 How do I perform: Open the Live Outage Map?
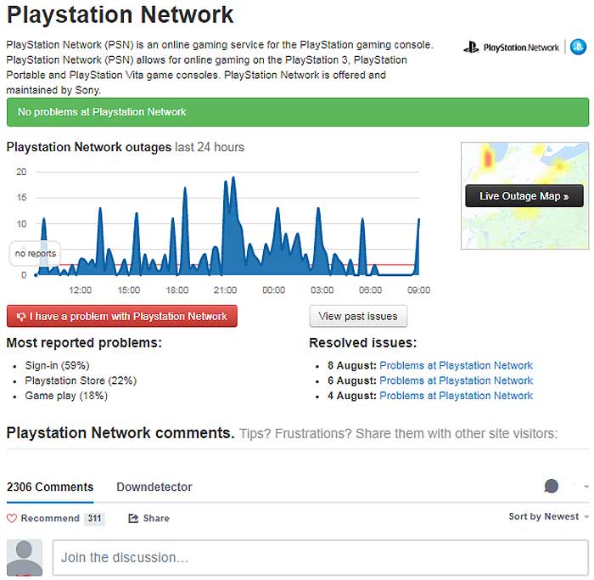[x=524, y=196]
